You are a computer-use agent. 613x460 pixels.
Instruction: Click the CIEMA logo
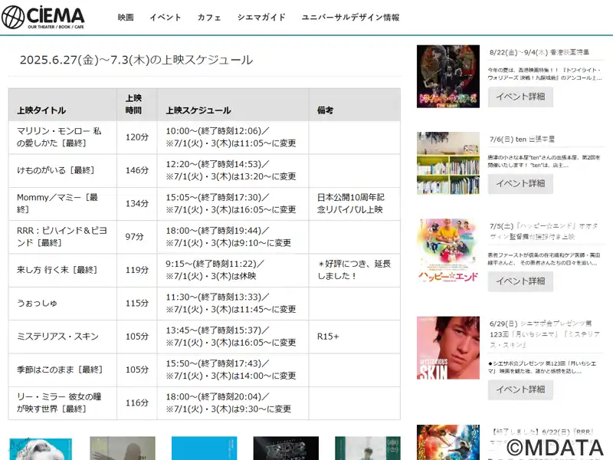click(x=43, y=17)
